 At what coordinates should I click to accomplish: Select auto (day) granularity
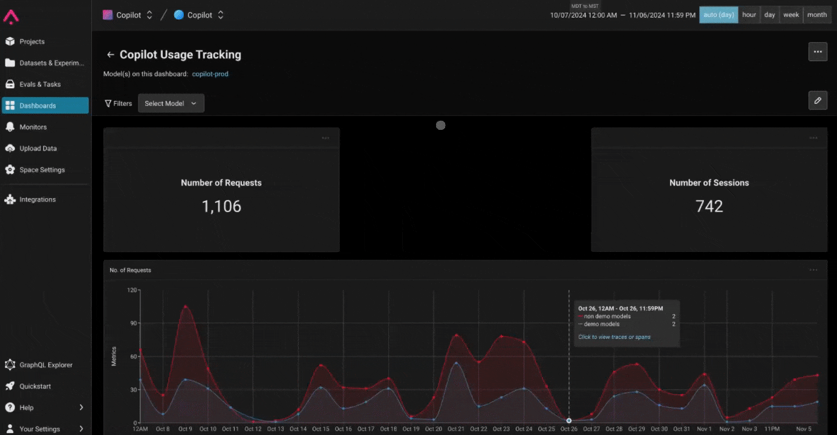[718, 15]
